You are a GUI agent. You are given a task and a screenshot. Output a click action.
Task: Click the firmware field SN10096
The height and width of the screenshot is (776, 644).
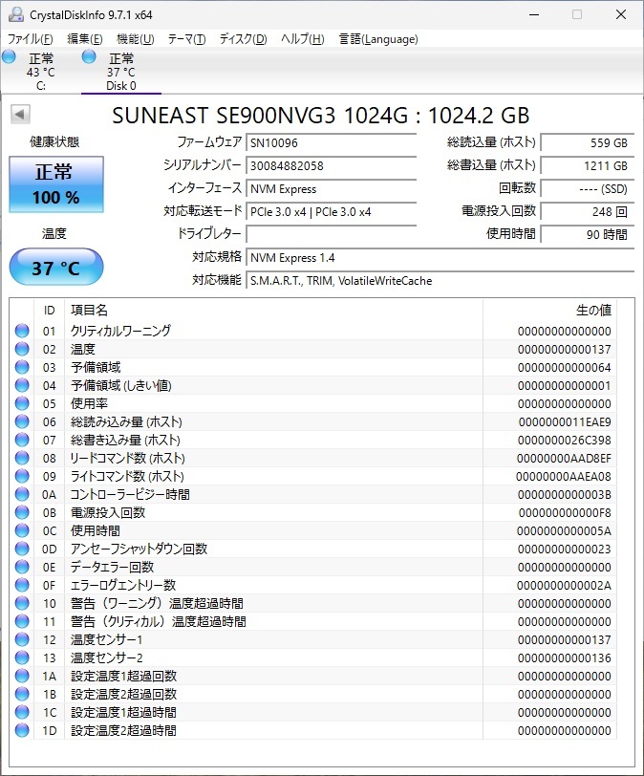click(x=331, y=143)
